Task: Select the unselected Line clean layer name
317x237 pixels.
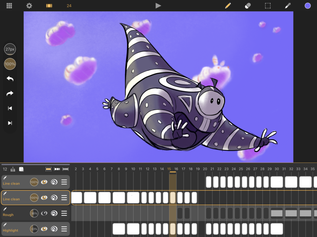Action: coord(11,184)
